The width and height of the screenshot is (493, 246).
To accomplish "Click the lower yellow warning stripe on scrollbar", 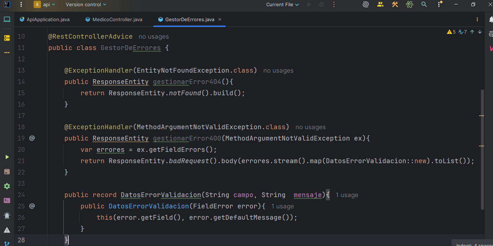I will point(482,146).
